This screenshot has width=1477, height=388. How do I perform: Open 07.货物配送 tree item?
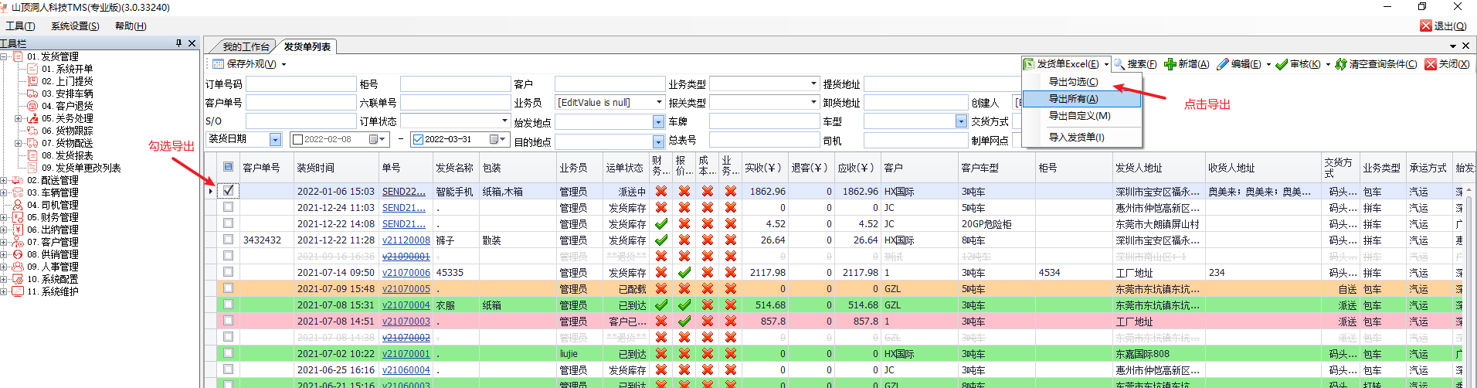67,143
